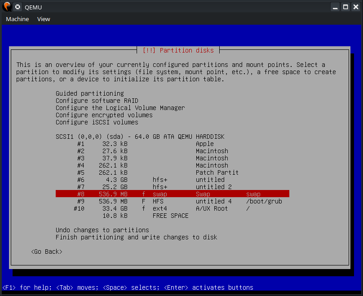Choose Configure encrypted volumes
363x296 pixels.
click(104, 115)
